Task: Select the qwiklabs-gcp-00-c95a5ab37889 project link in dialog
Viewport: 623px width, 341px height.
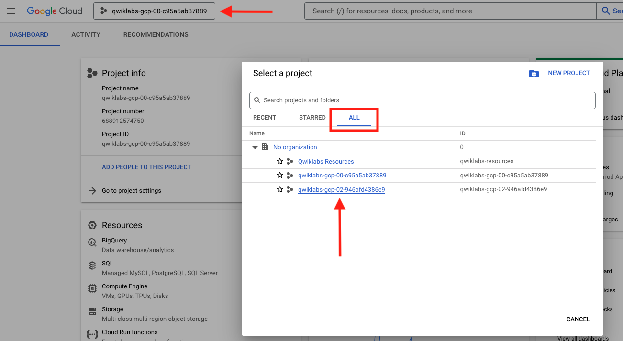Action: coord(342,176)
